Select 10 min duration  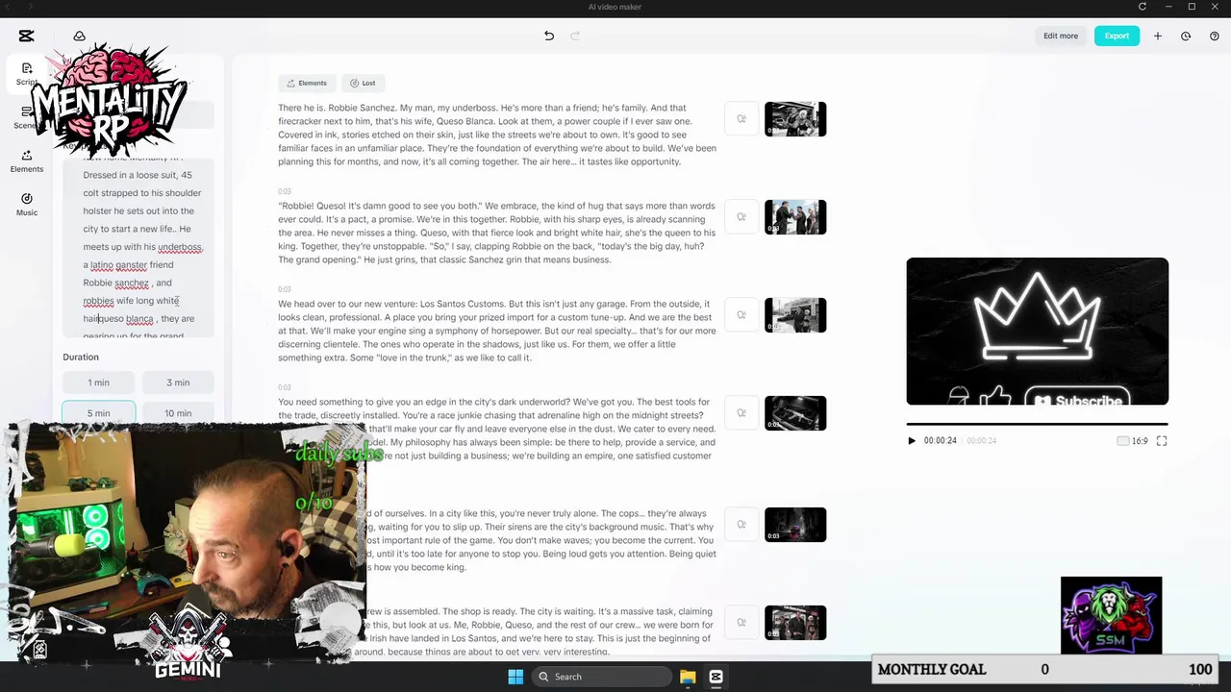tap(178, 412)
